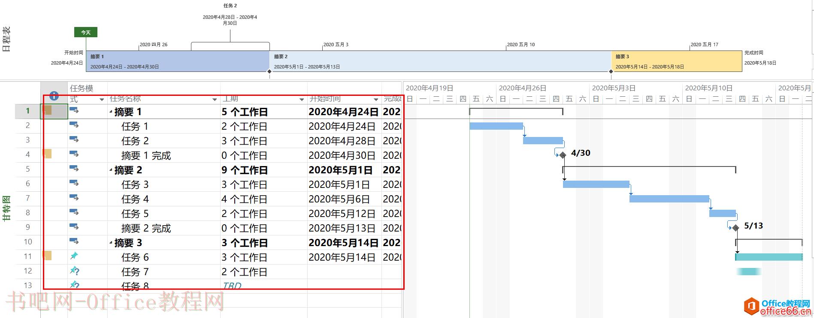Click task mode icon in 摘要 2 完成 row
The height and width of the screenshot is (318, 814).
pos(74,227)
